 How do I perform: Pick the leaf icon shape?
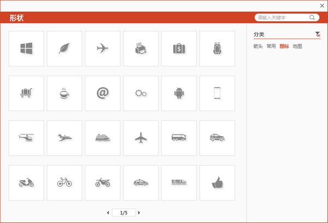[x=65, y=49]
